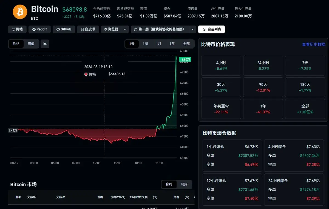The image size is (329, 209).
Task: Select the 1年 time range
Action: [172, 44]
